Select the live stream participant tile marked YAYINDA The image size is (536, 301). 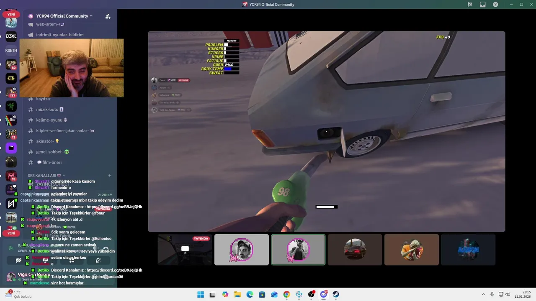[185, 250]
